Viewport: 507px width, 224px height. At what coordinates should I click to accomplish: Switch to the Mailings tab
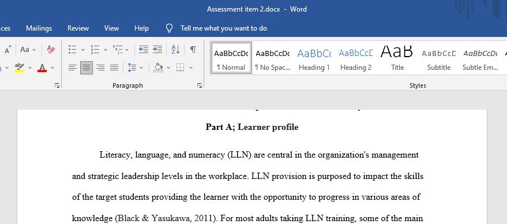[x=39, y=28]
